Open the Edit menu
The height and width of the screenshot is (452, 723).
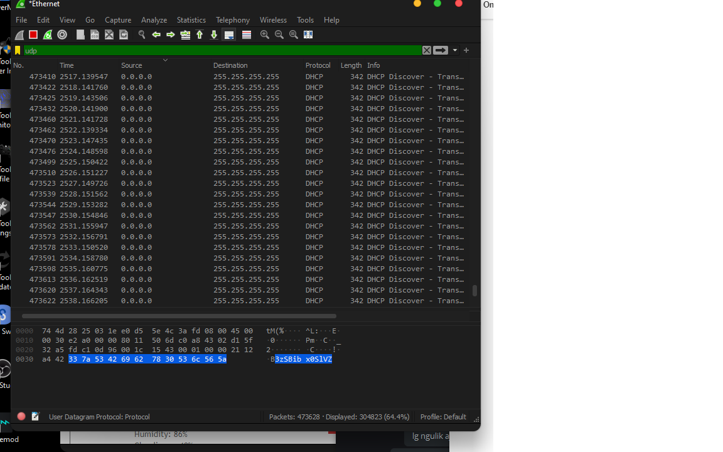(x=43, y=20)
